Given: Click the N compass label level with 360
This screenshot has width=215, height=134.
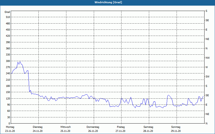Looking at the screenshot, I should pyautogui.click(x=206, y=49).
